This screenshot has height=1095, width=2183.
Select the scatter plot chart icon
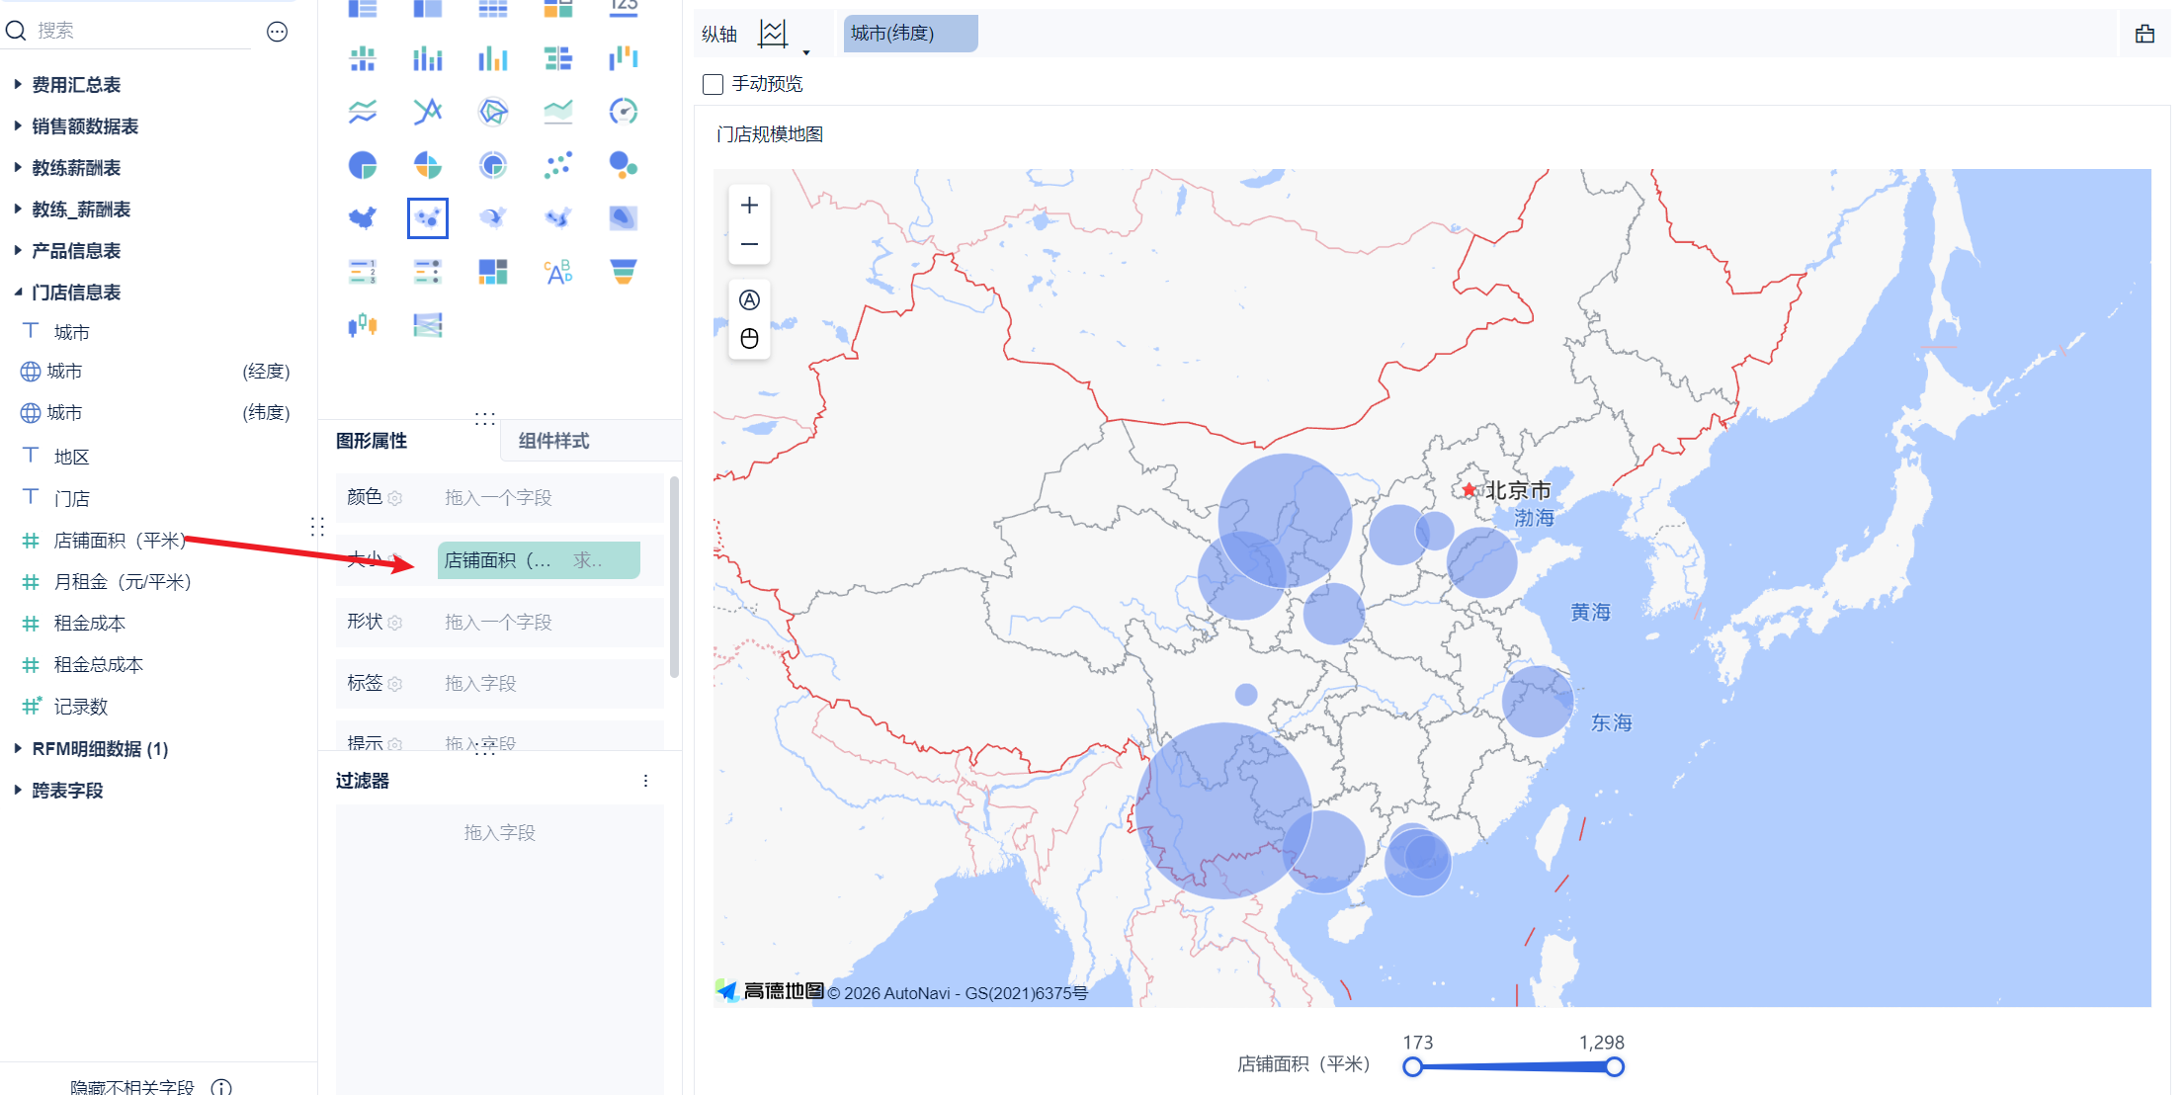tap(558, 165)
